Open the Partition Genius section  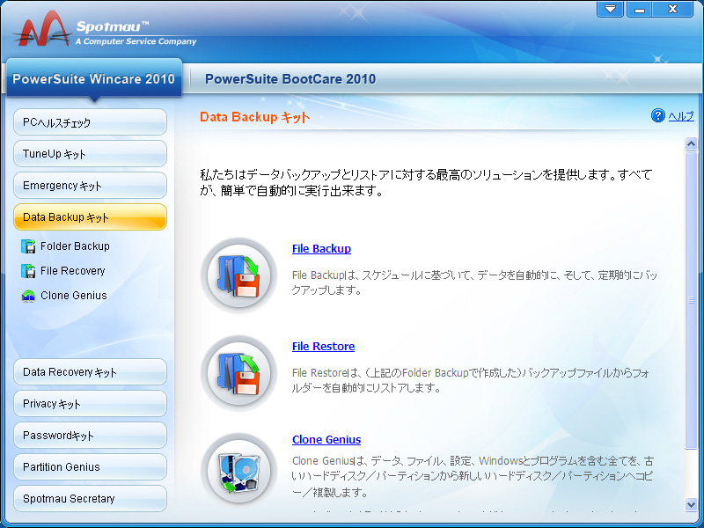pyautogui.click(x=91, y=467)
